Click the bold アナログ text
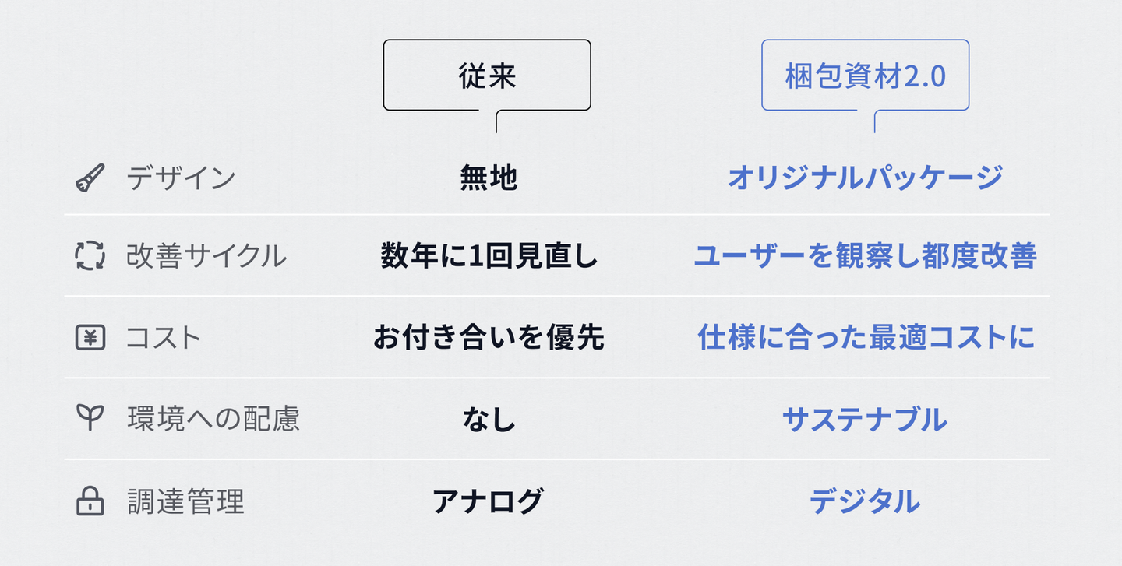 pos(488,501)
